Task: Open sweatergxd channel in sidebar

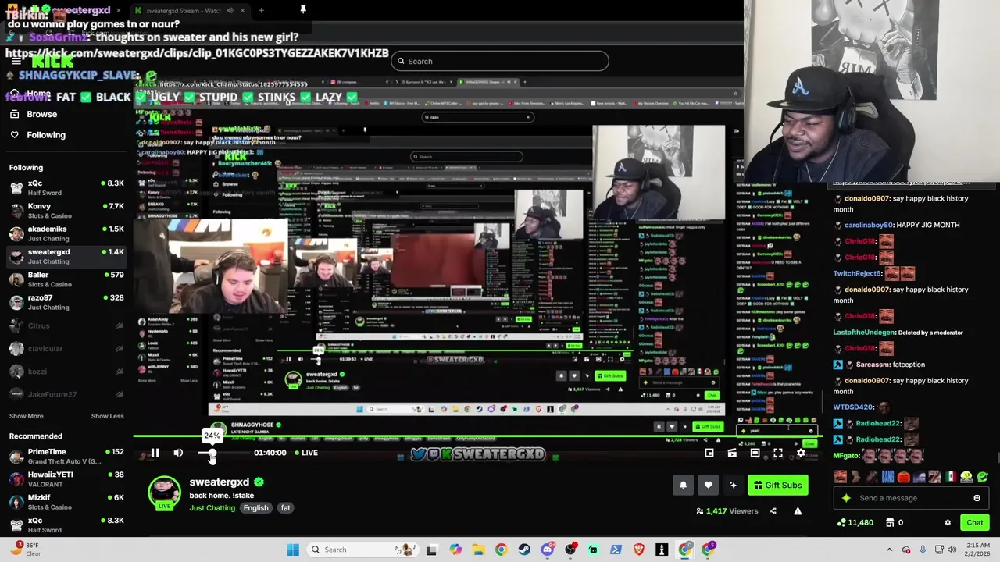Action: [x=66, y=256]
